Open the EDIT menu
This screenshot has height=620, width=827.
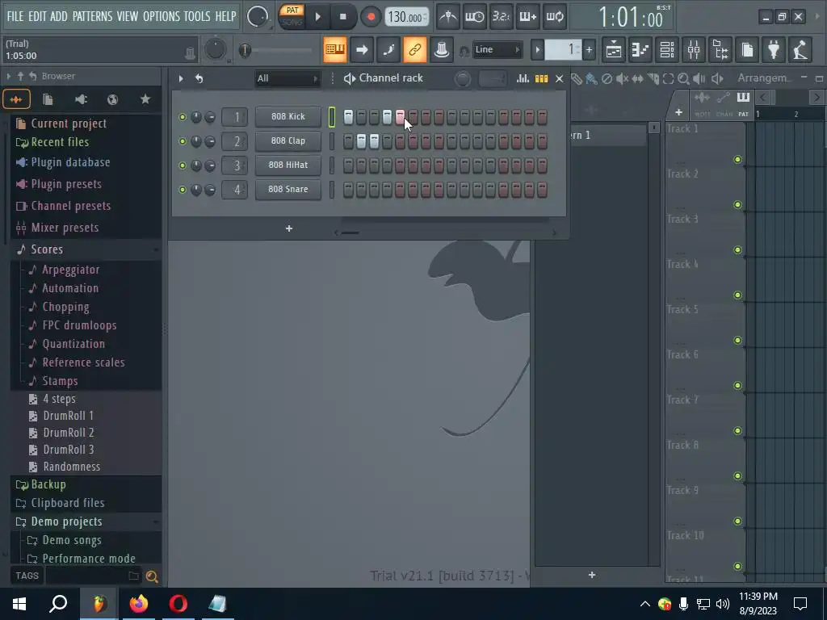point(37,16)
